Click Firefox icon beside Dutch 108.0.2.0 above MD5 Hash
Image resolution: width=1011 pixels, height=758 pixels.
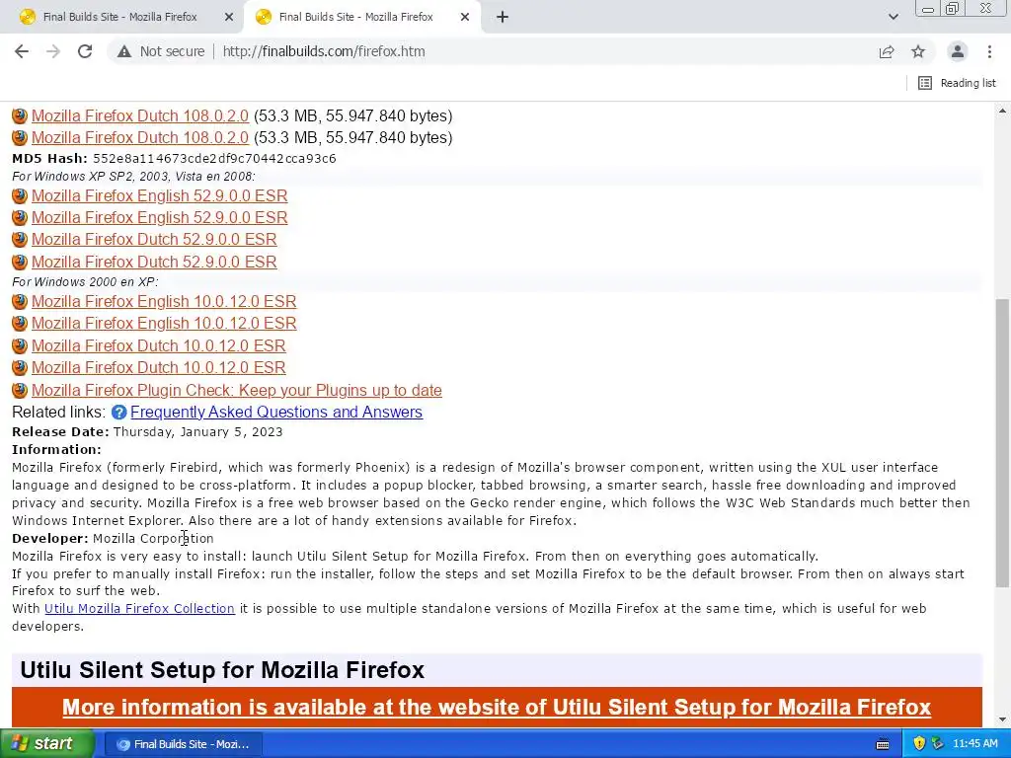tap(20, 137)
